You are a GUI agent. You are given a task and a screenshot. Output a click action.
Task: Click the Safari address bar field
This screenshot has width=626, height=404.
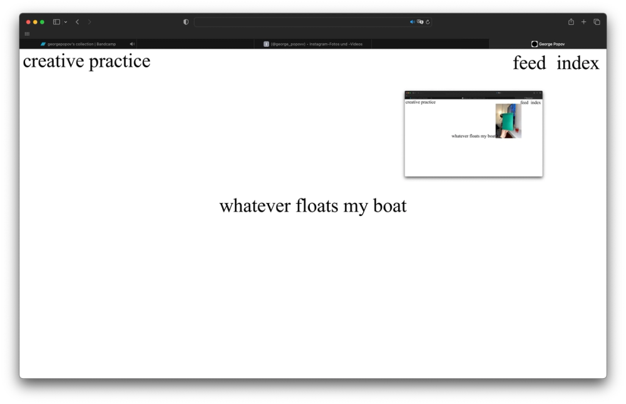(x=312, y=22)
